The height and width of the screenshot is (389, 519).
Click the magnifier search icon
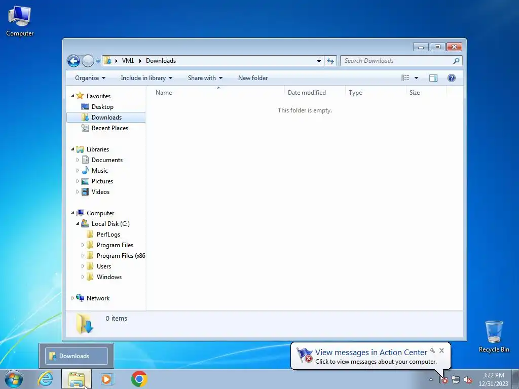[x=456, y=61]
